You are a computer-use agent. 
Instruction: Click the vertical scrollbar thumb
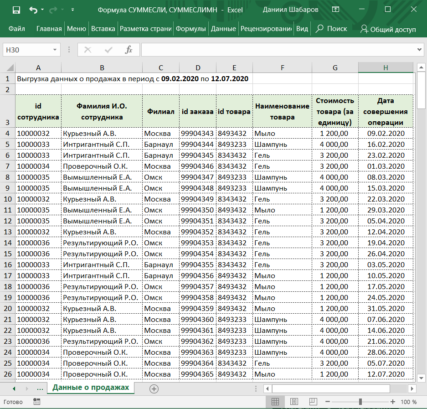click(421, 90)
